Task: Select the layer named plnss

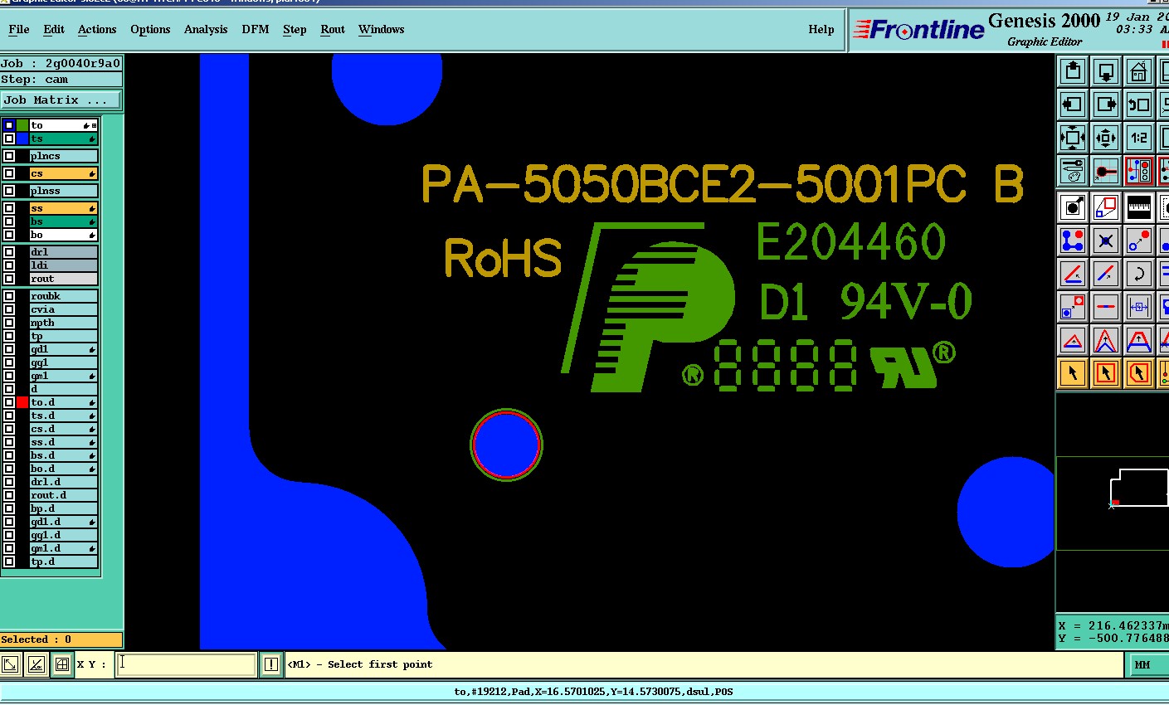Action: (64, 191)
